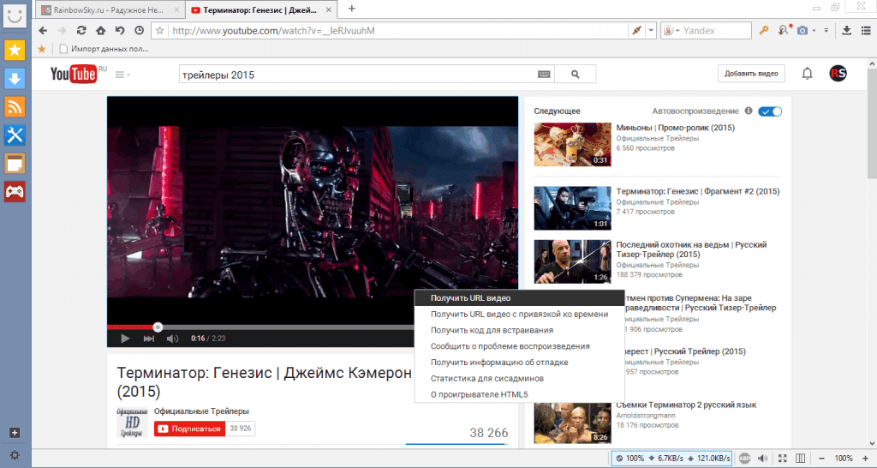The image size is (877, 468).
Task: Go to the home page icon
Action: (x=101, y=31)
